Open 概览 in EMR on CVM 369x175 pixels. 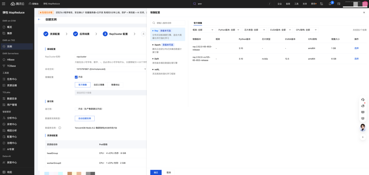click(x=10, y=27)
